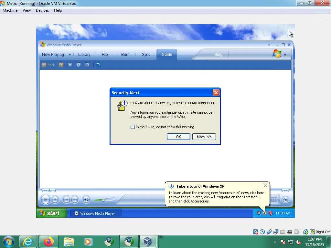
Task: Click the green arrow host key icon
Action: [x=313, y=232]
